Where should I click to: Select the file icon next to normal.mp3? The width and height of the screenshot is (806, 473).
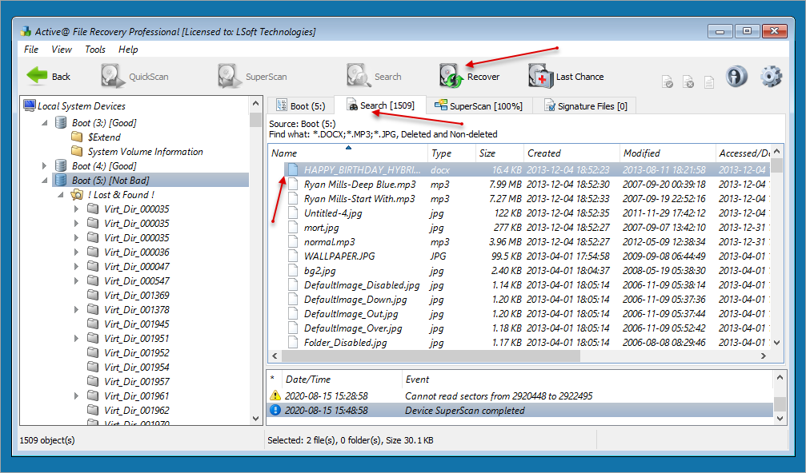tap(293, 241)
